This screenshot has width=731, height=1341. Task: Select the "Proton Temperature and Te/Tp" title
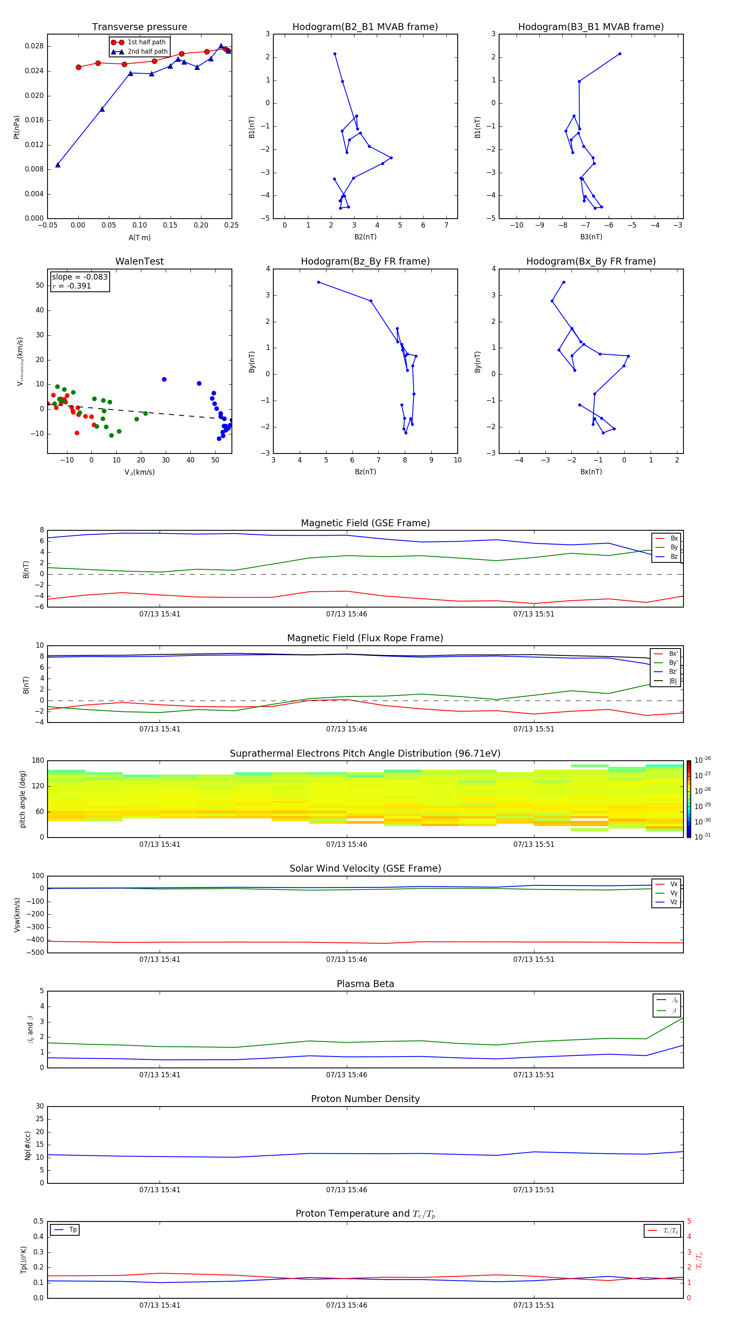(365, 1214)
